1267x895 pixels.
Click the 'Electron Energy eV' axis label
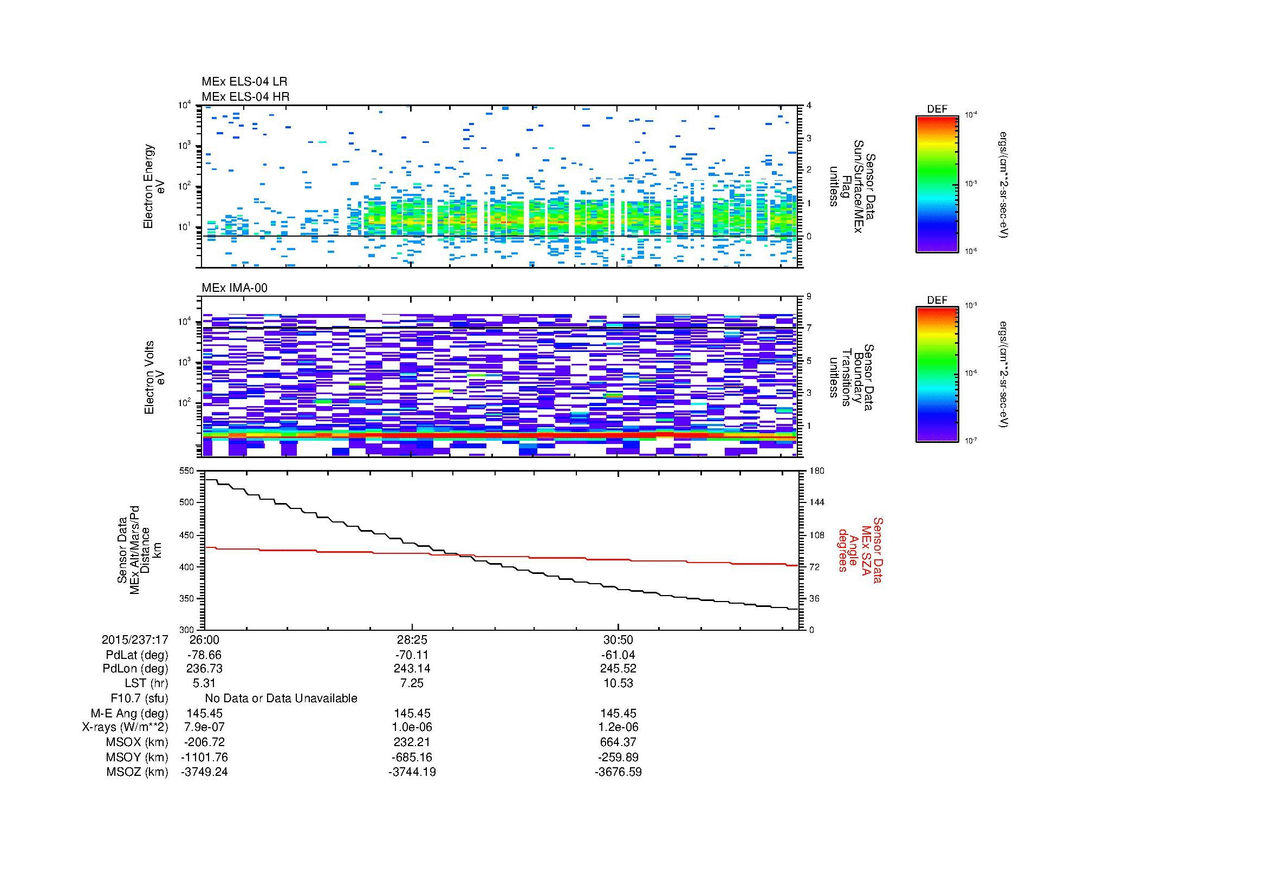click(x=154, y=186)
